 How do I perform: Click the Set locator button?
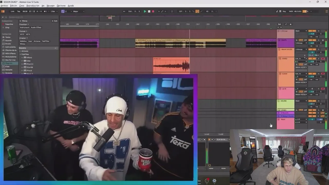[279, 24]
